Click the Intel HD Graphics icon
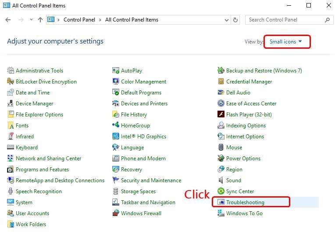The width and height of the screenshot is (335, 238). 116,137
